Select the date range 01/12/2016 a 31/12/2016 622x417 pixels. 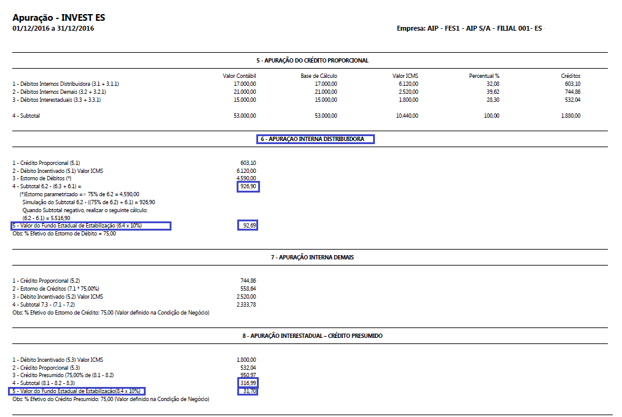click(x=53, y=28)
